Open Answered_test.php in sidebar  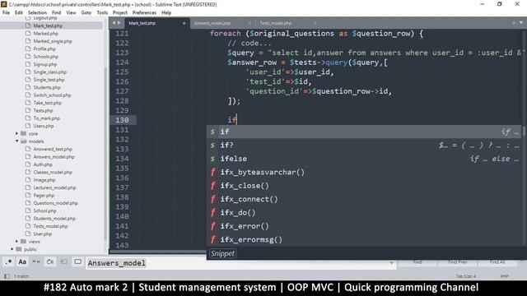53,149
